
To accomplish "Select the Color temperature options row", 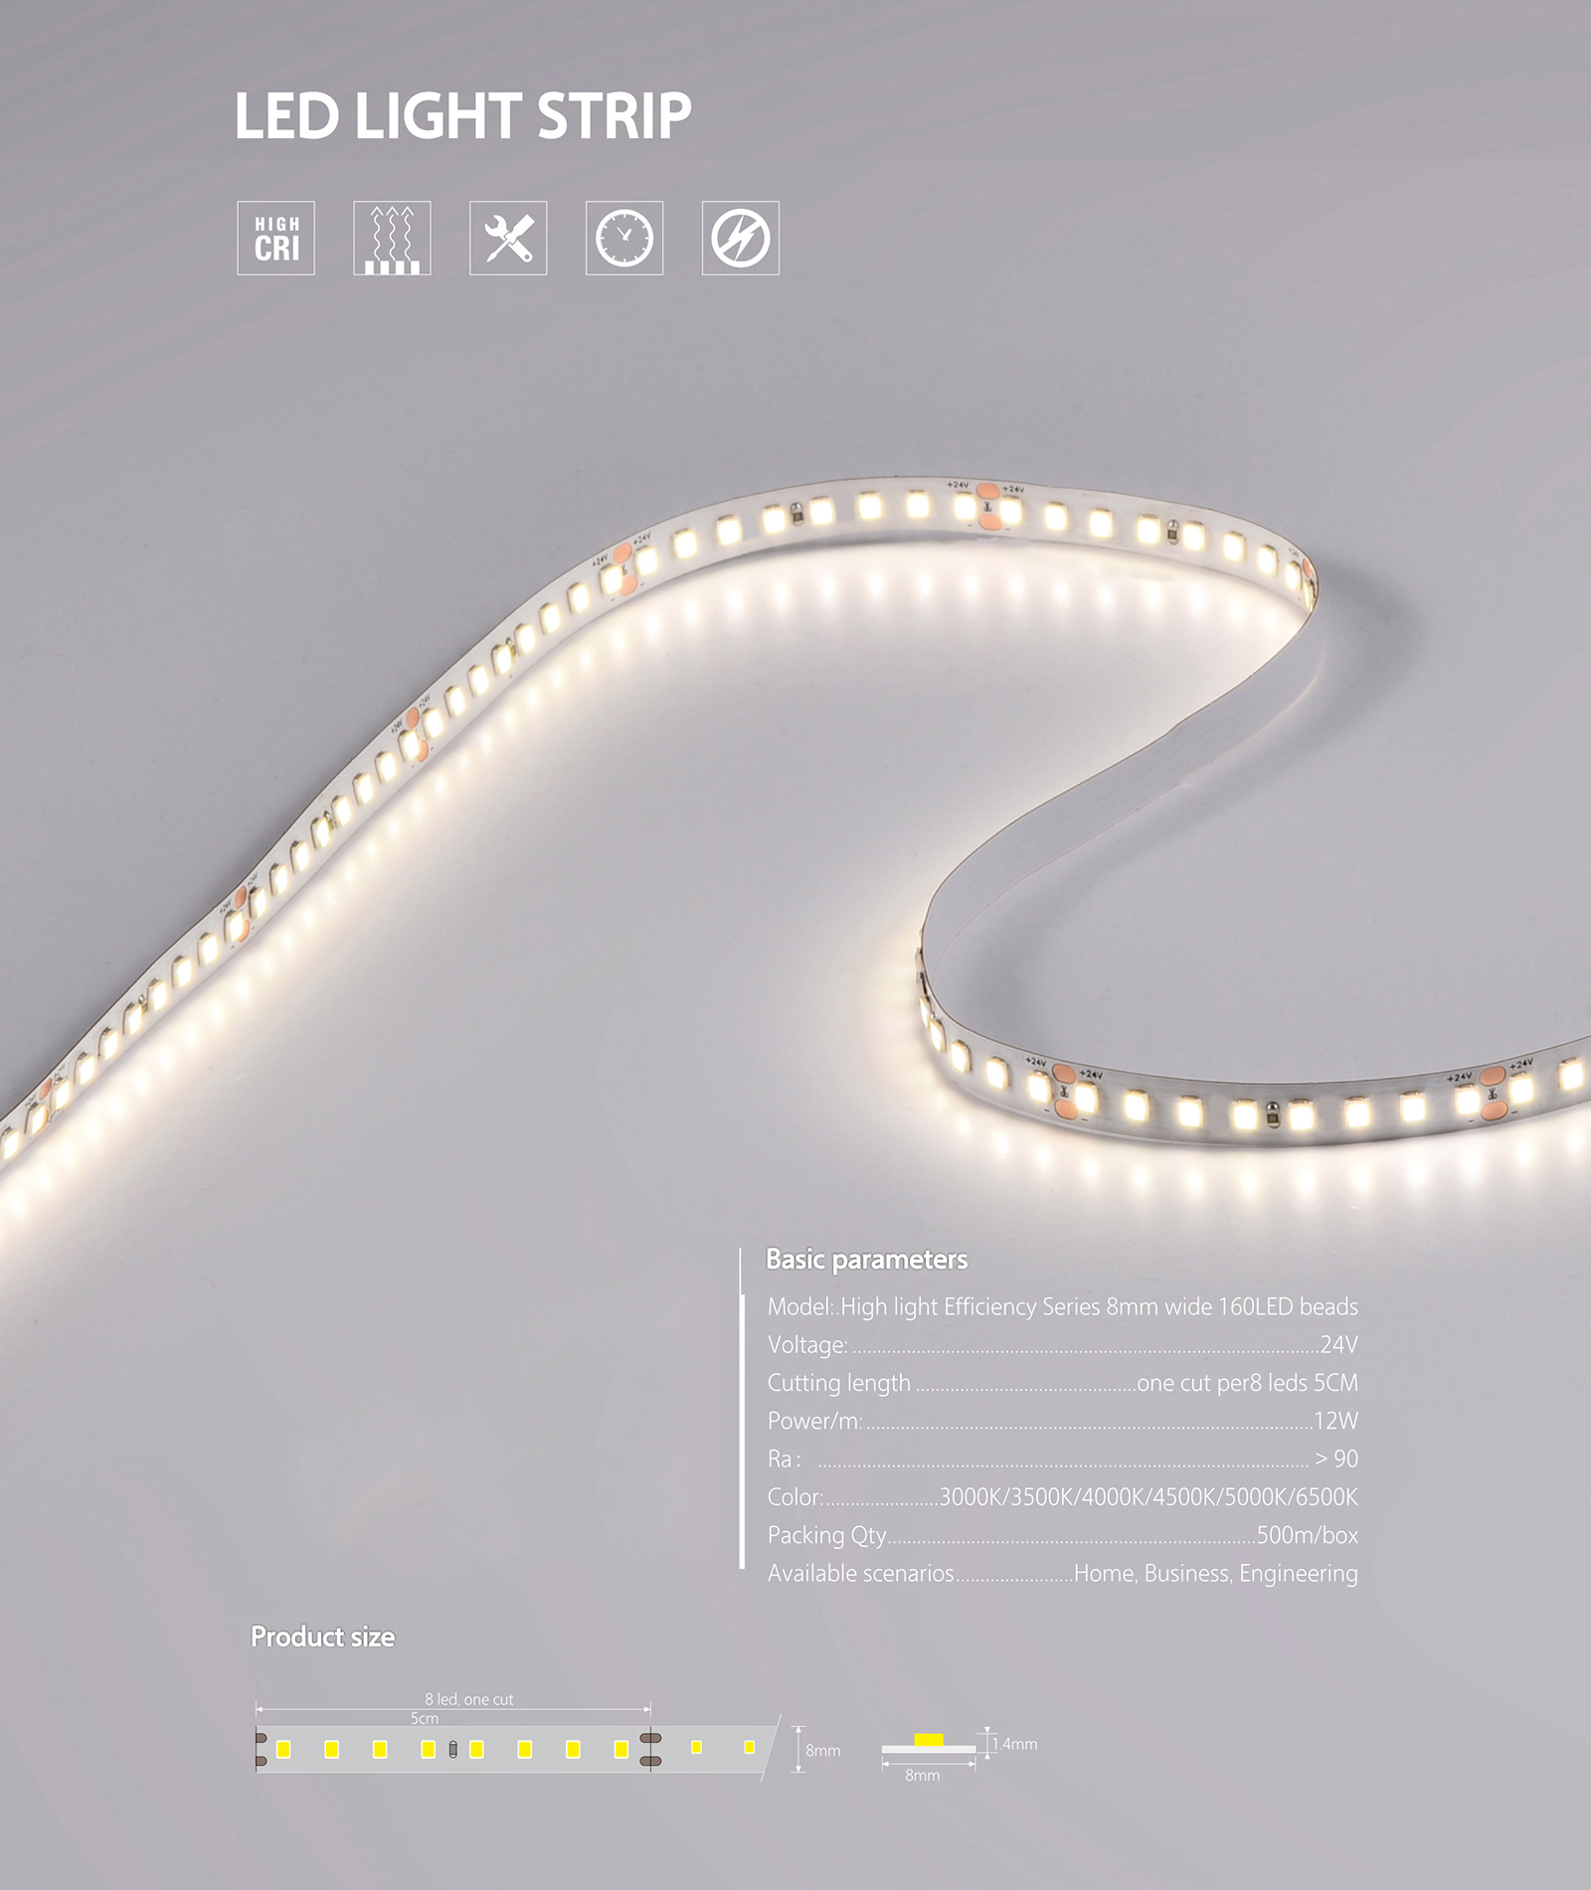I will click(1062, 1497).
